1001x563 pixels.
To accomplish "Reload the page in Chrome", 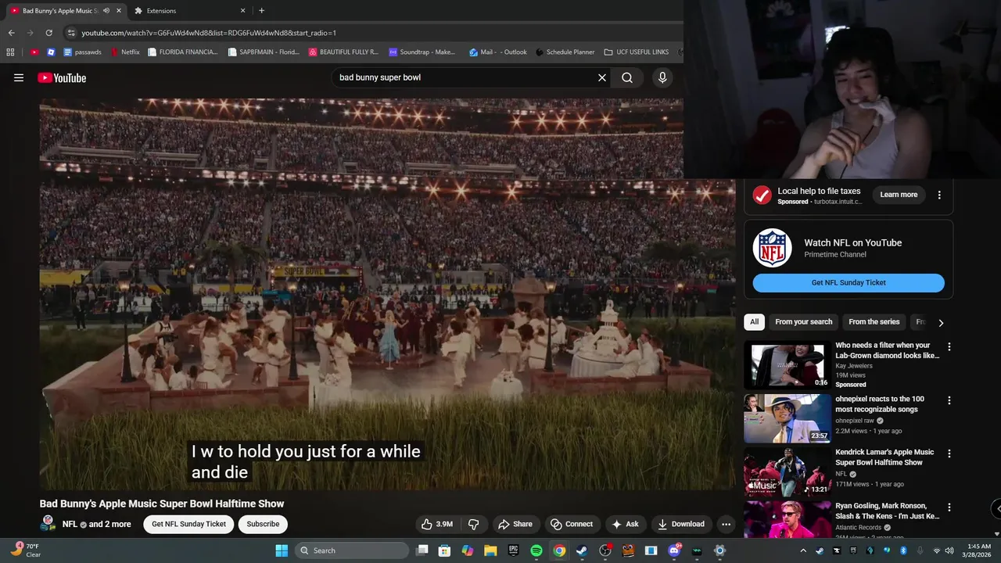I will pyautogui.click(x=48, y=33).
